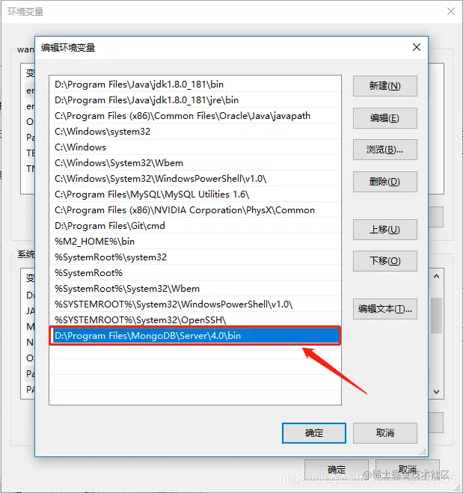Click scroll down arrow in system variables

pyautogui.click(x=436, y=392)
